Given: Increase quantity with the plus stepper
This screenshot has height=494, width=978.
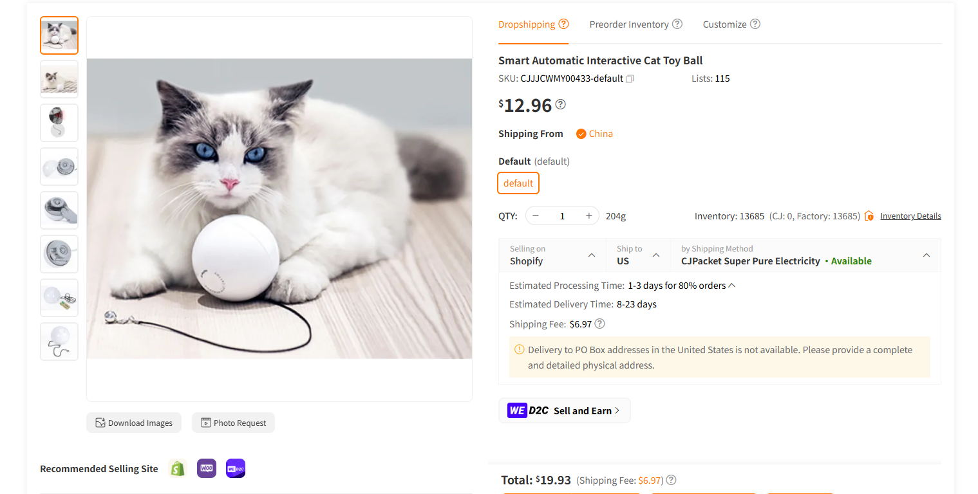Looking at the screenshot, I should click(588, 215).
